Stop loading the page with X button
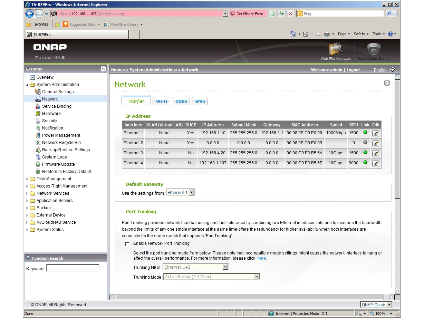This screenshot has height=318, width=424. [290, 14]
